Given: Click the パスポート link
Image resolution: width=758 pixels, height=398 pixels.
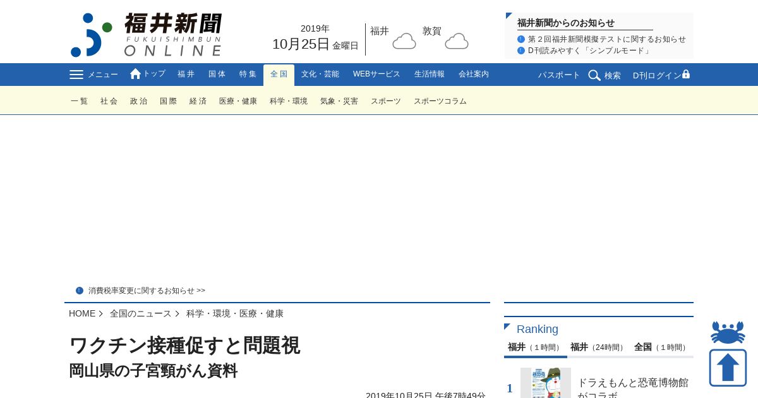Looking at the screenshot, I should coord(559,75).
